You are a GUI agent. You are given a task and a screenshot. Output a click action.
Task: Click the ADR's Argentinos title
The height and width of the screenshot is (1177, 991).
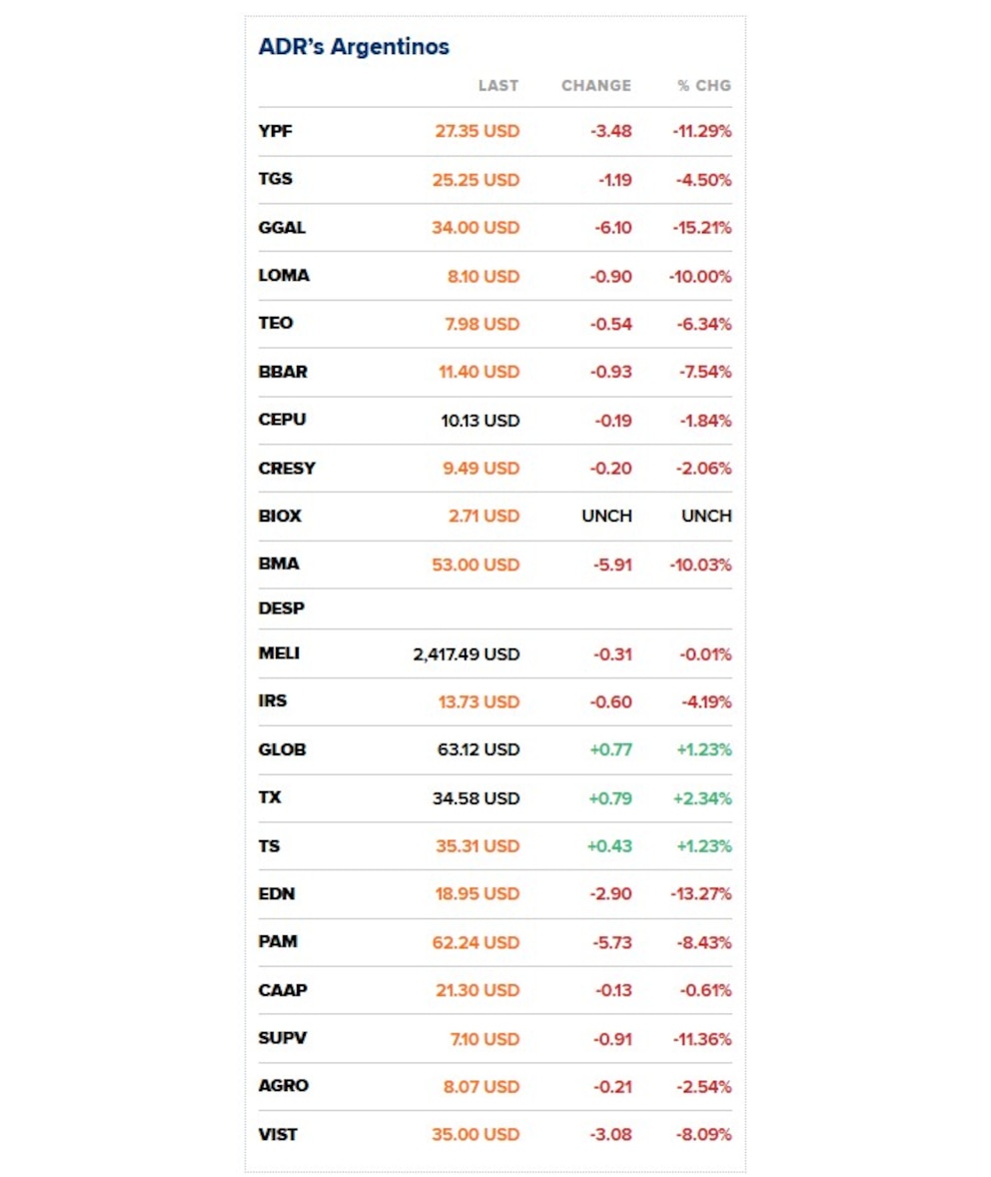[x=354, y=46]
